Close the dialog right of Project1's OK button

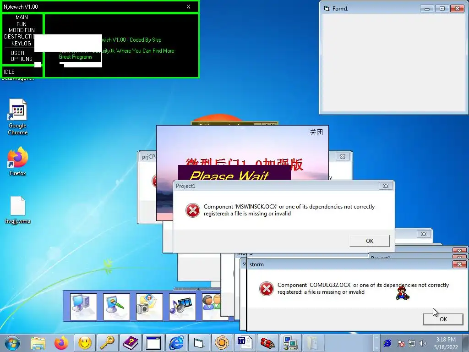(x=424, y=234)
